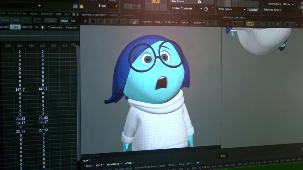Toggle the Push button
This screenshot has width=303, height=170.
tap(5, 20)
